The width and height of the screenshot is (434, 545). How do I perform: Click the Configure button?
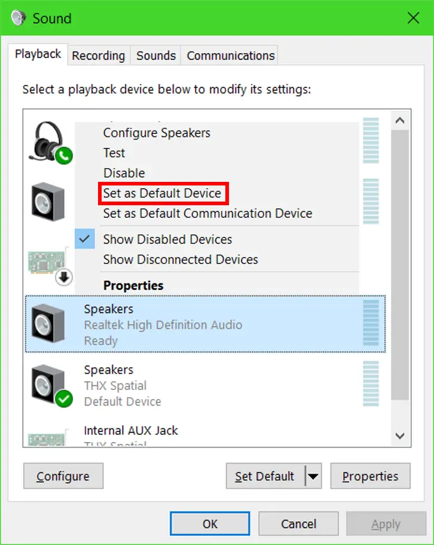pyautogui.click(x=63, y=476)
